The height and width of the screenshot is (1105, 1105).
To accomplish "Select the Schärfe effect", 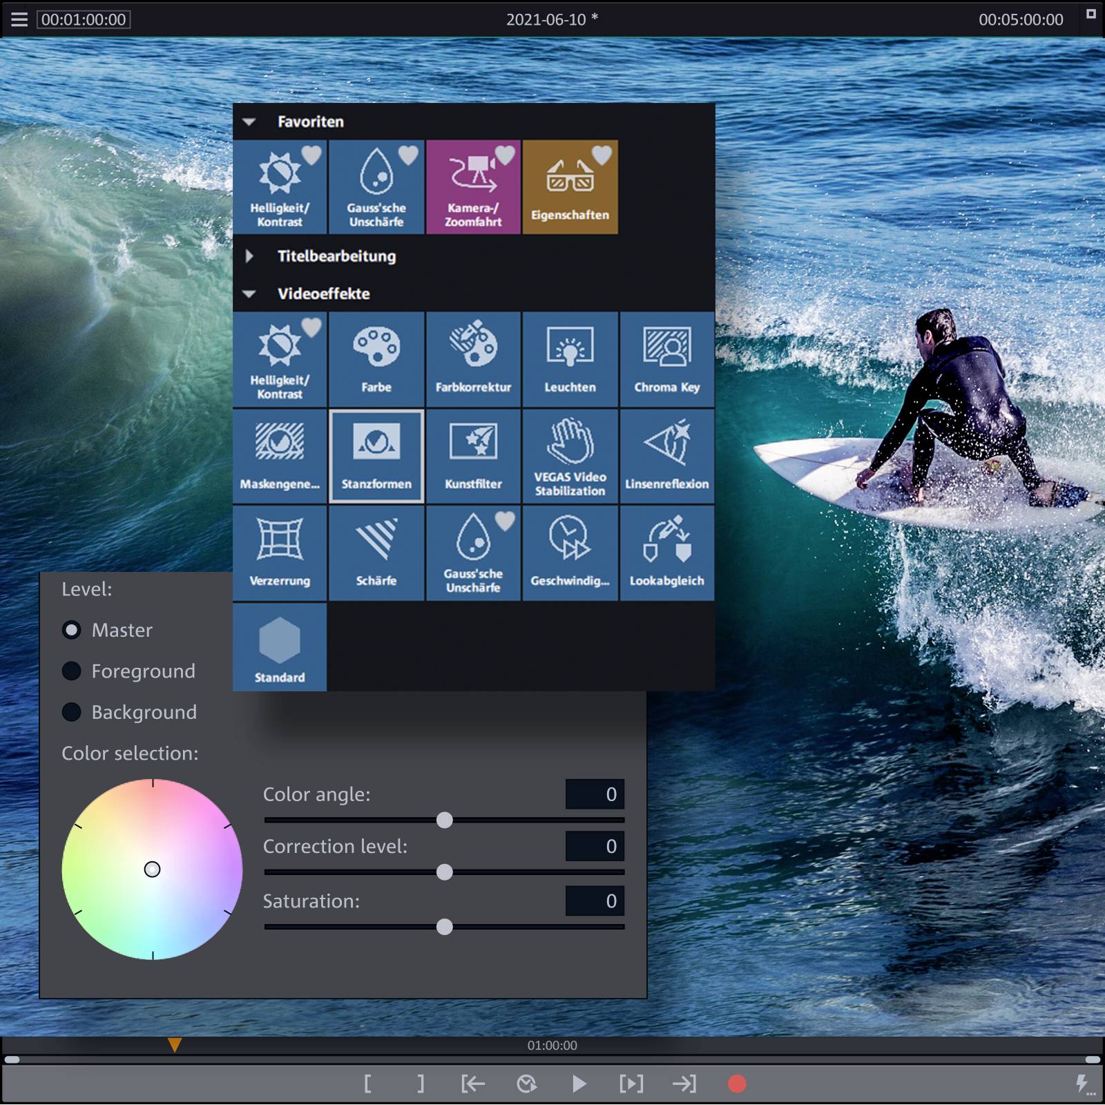I will pos(376,551).
